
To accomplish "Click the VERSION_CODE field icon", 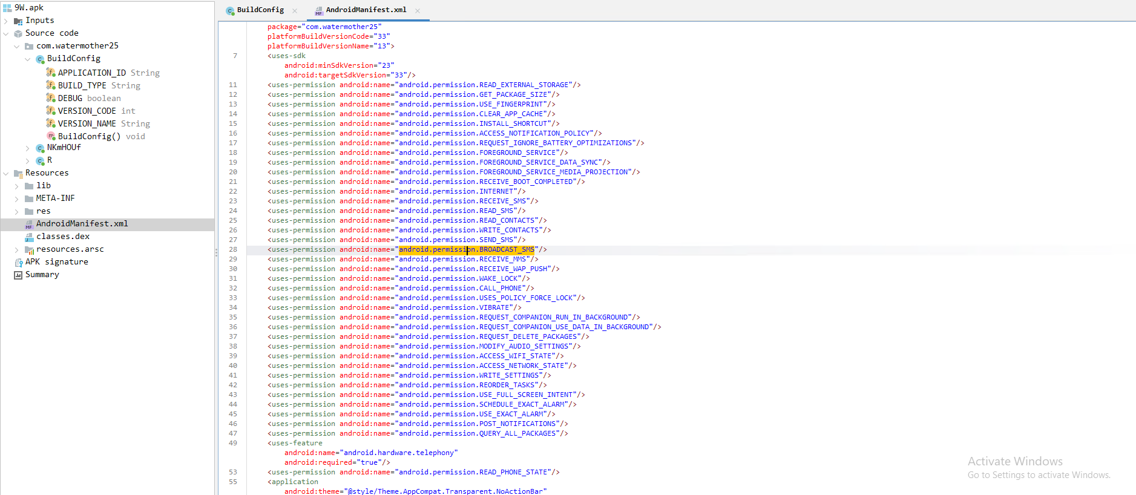I will (x=51, y=111).
